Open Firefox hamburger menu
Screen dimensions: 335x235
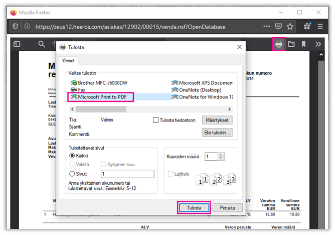tap(320, 27)
